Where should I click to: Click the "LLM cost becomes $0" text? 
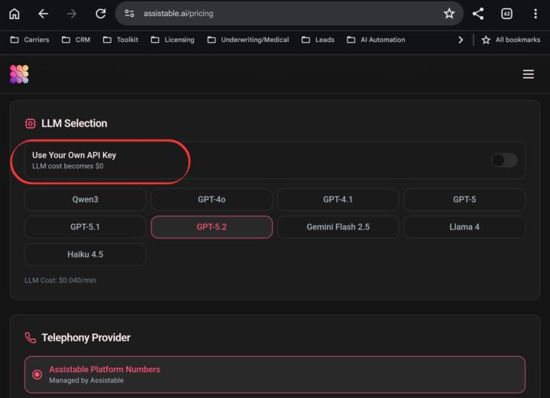coord(68,167)
